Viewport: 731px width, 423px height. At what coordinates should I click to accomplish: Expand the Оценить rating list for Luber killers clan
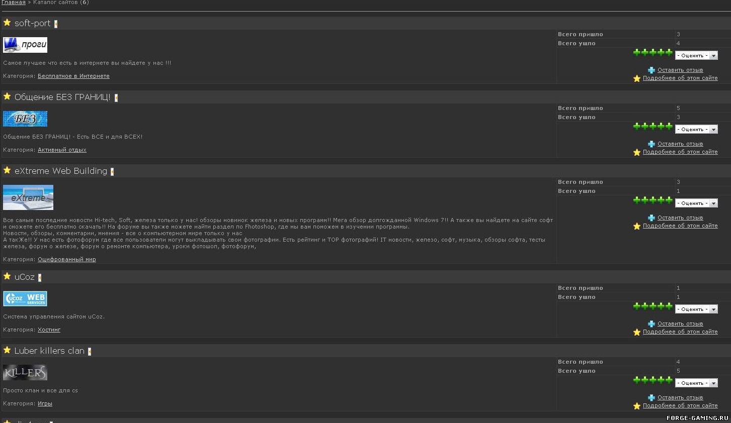(696, 383)
